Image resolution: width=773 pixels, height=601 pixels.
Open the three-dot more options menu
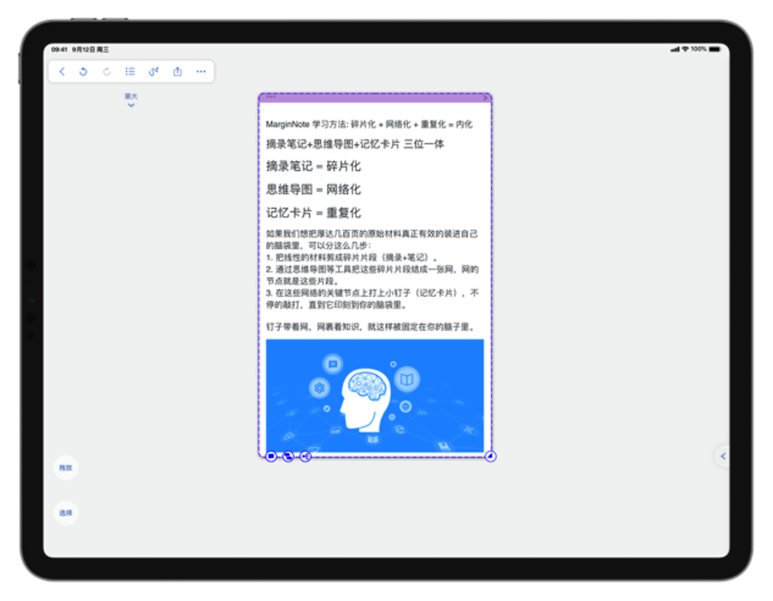pos(201,71)
